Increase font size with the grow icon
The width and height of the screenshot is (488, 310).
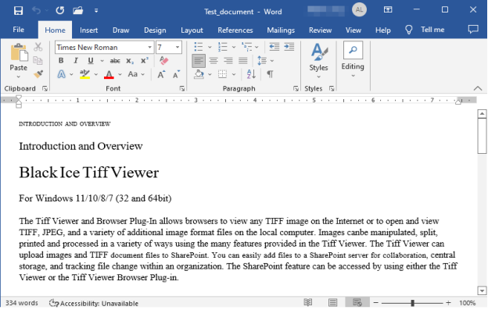pos(161,74)
